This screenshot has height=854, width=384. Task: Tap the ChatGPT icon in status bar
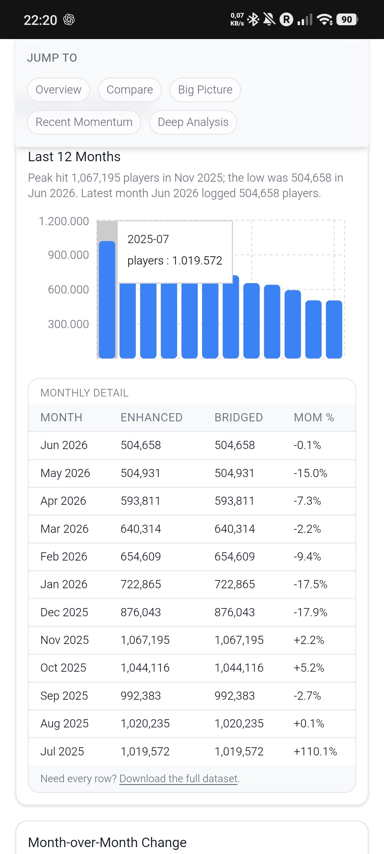tap(69, 20)
